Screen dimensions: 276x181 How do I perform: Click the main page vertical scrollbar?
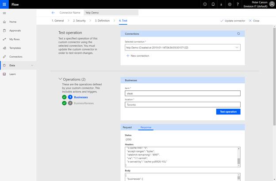pyautogui.click(x=274, y=76)
